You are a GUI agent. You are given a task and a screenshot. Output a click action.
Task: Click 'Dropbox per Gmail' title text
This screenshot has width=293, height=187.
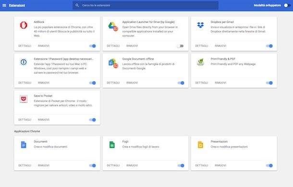222,22
